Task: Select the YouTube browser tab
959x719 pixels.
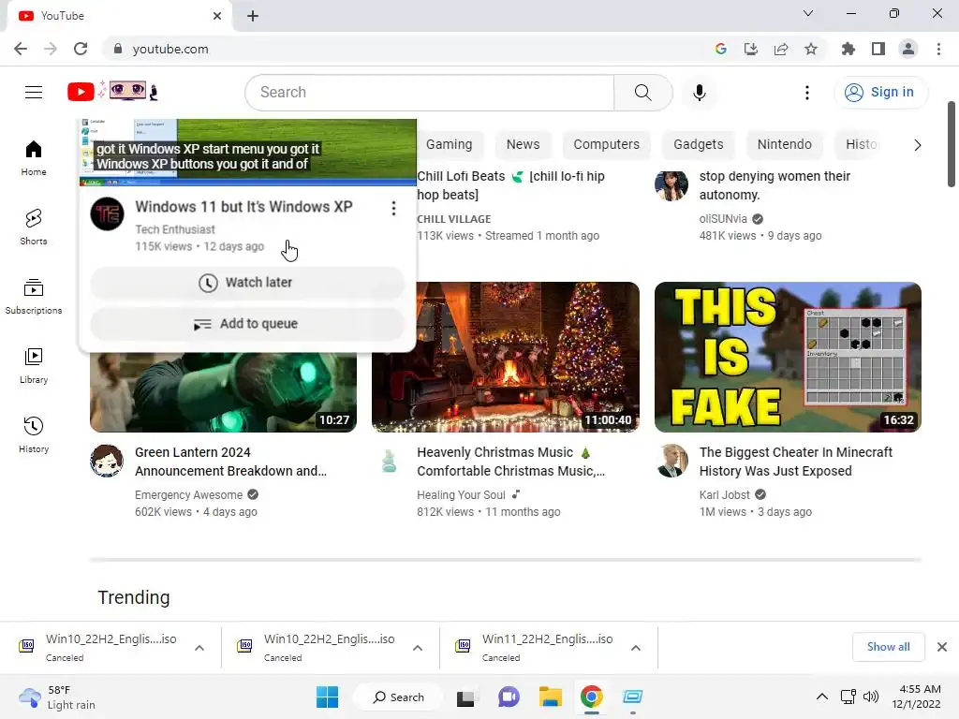Action: (119, 16)
